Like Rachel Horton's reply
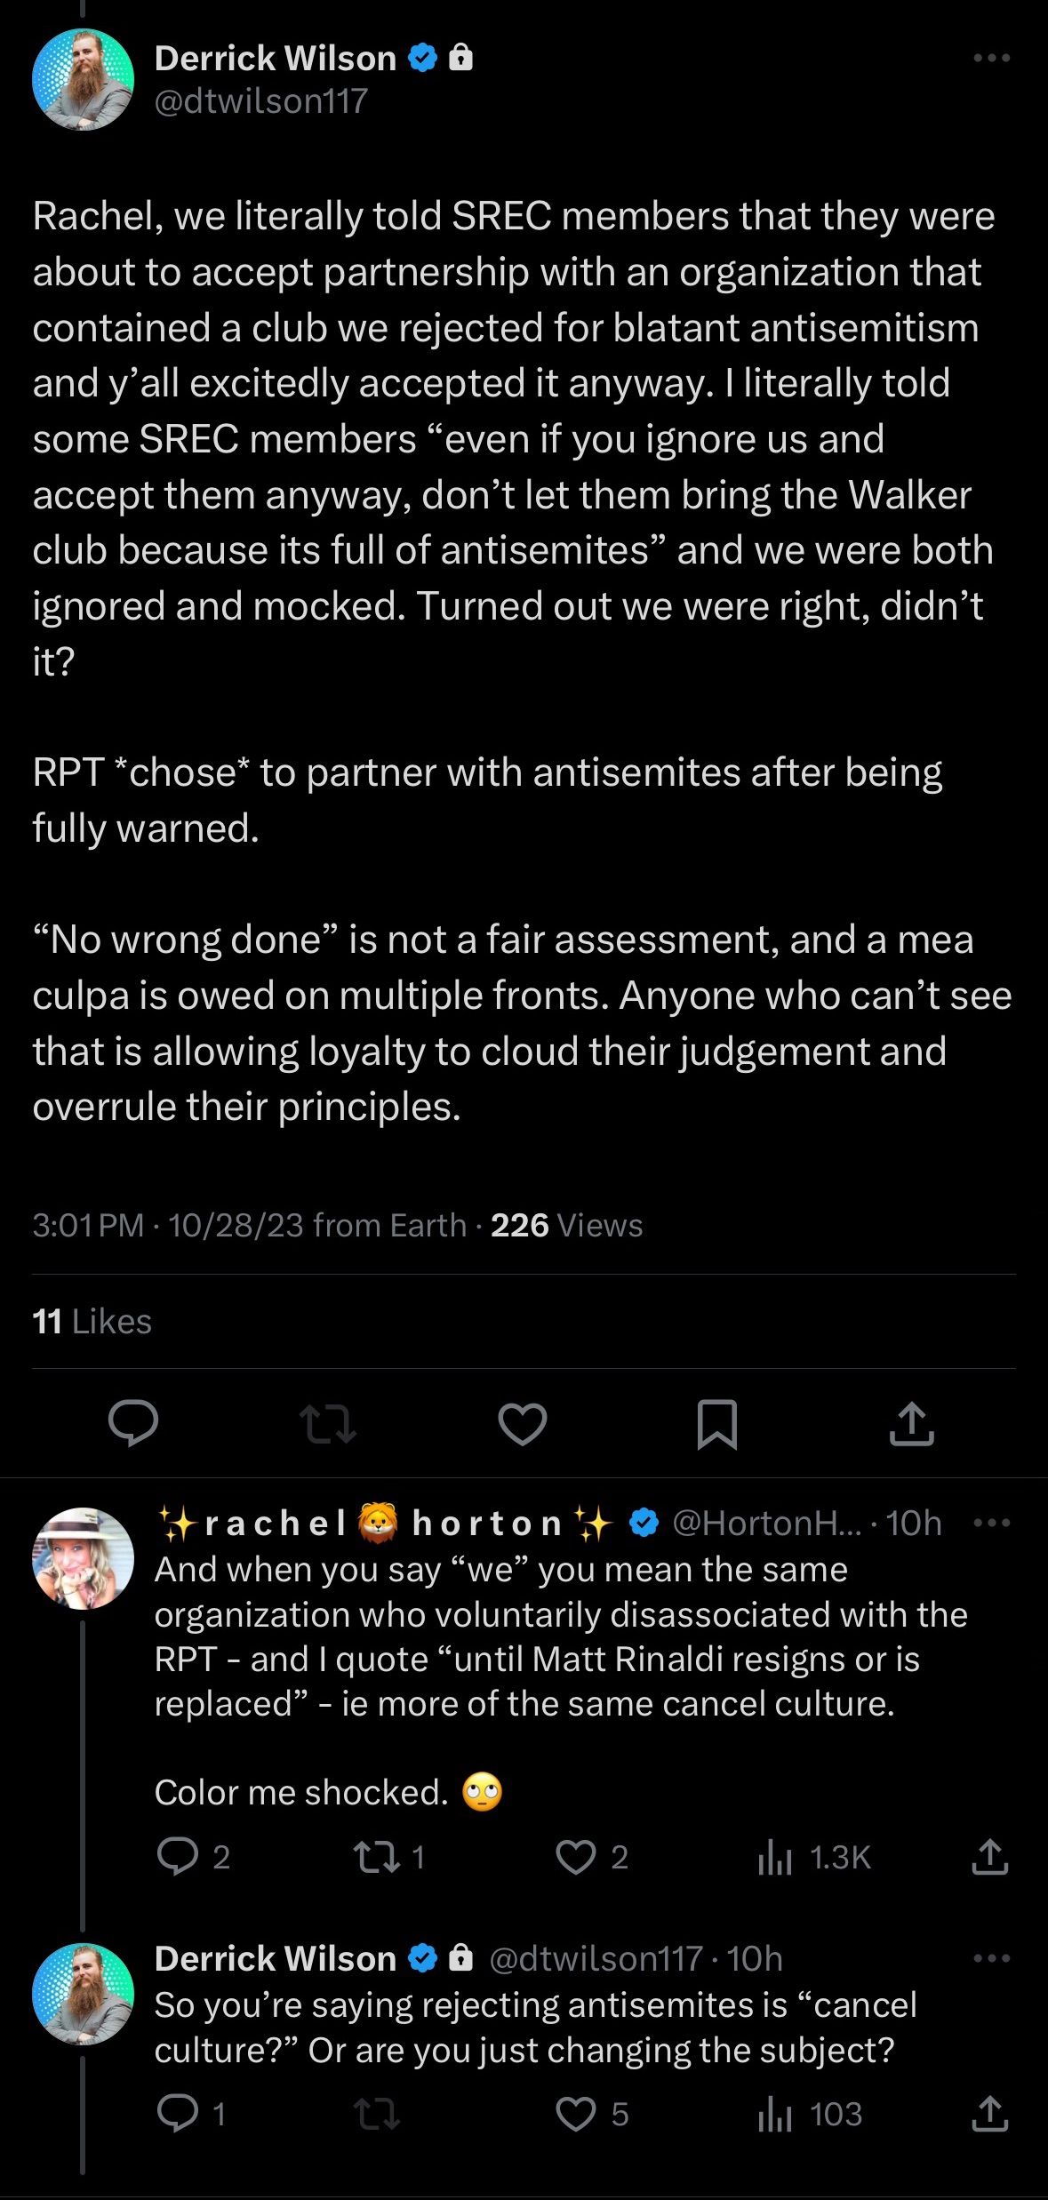The height and width of the screenshot is (2200, 1048). coord(576,1857)
